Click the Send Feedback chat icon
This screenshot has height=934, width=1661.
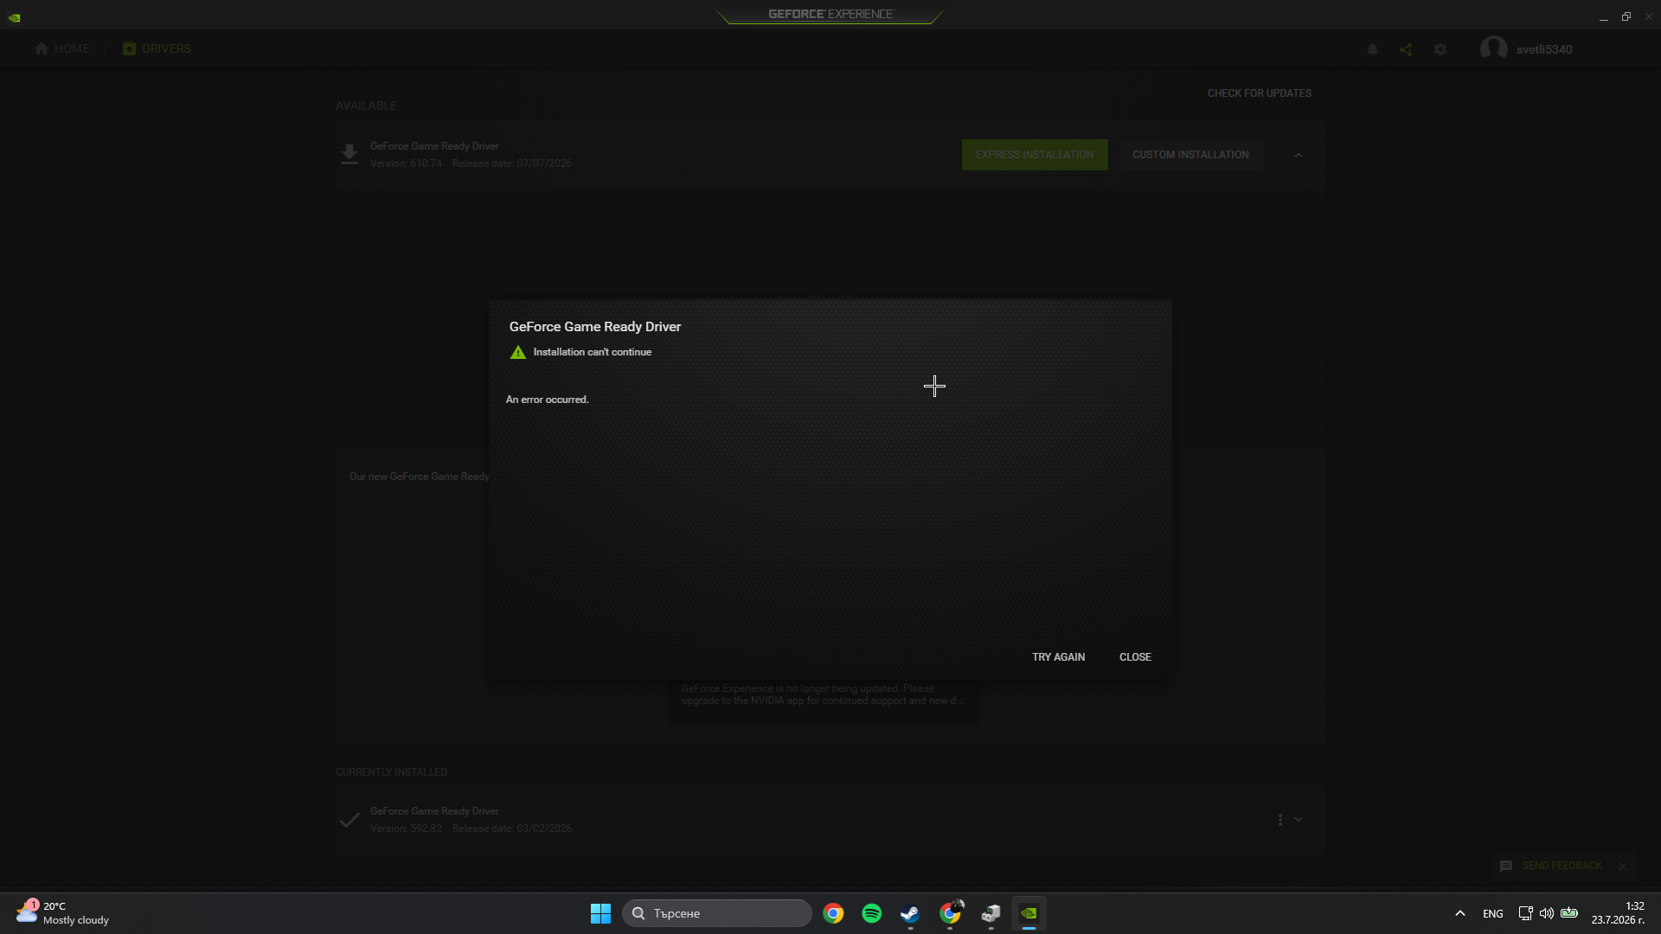point(1506,866)
